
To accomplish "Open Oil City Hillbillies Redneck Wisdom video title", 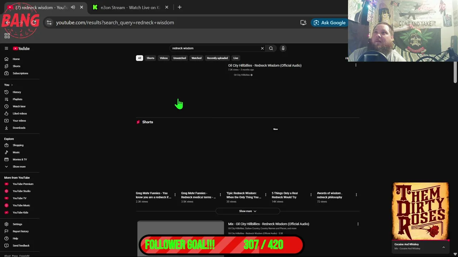I will click(265, 65).
